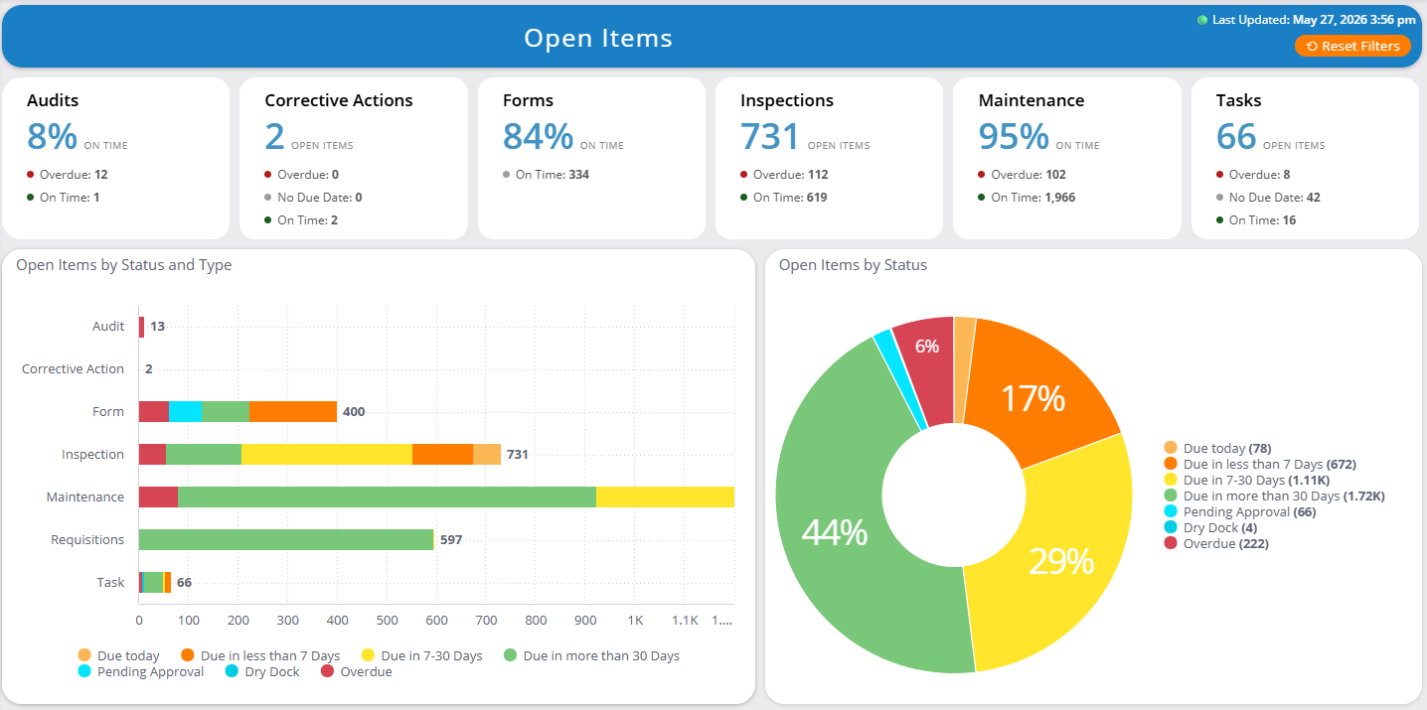Open the Inspections card heading
The width and height of the screenshot is (1427, 710).
[x=787, y=100]
